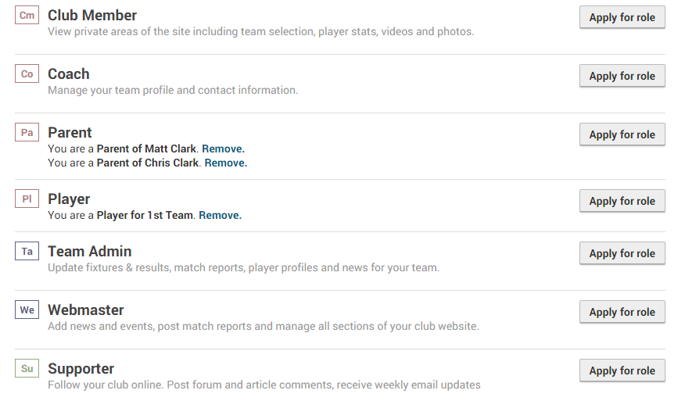Screen dimensions: 678x401
Task: Click the Pa Parent role icon
Action: click(x=27, y=132)
